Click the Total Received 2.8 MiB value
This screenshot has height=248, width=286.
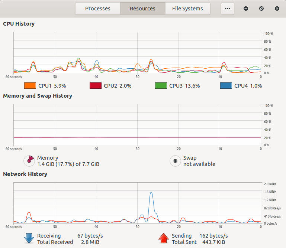(x=91, y=242)
